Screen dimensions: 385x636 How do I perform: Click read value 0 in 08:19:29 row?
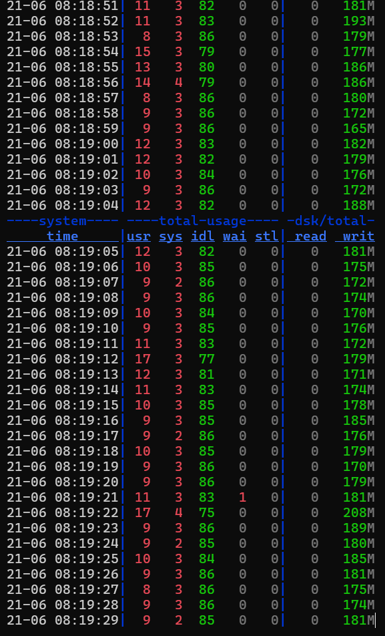tap(315, 621)
